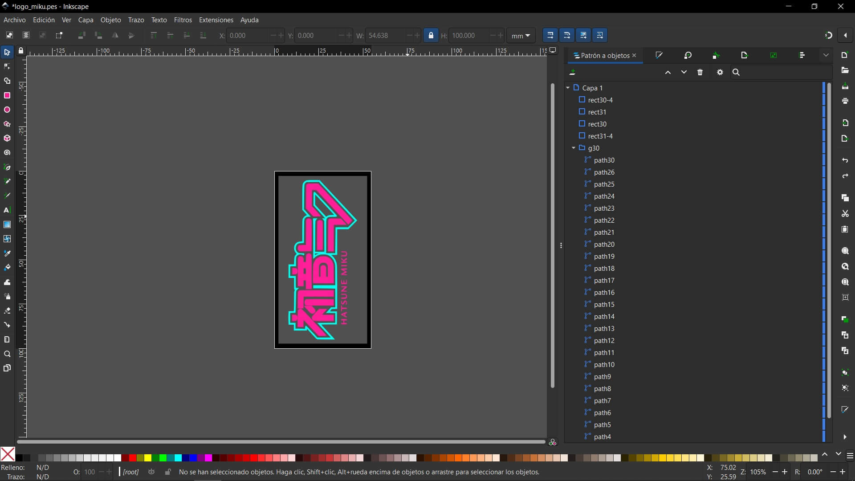Collapse the Capa 1 layer

tap(568, 88)
